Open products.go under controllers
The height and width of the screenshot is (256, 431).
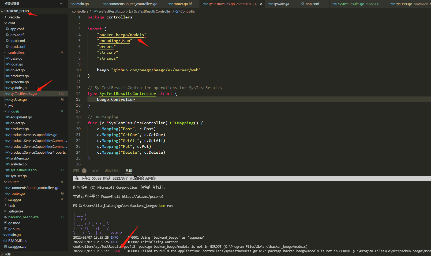coord(20,76)
